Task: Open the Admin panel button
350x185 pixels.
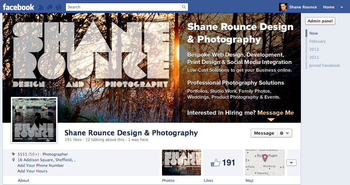Action: [320, 21]
